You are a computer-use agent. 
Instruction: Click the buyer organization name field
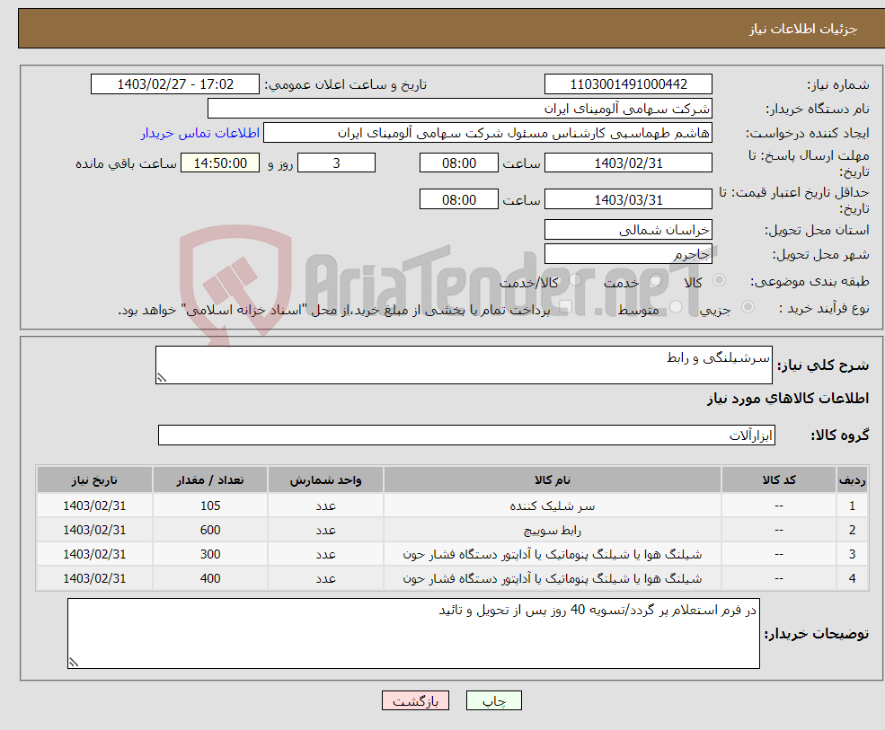coord(460,109)
